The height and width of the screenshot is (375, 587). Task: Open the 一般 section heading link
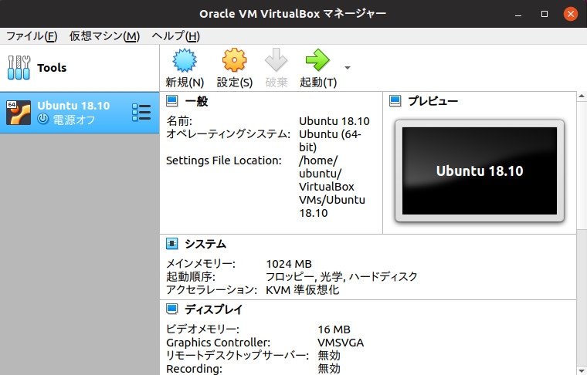coord(196,101)
